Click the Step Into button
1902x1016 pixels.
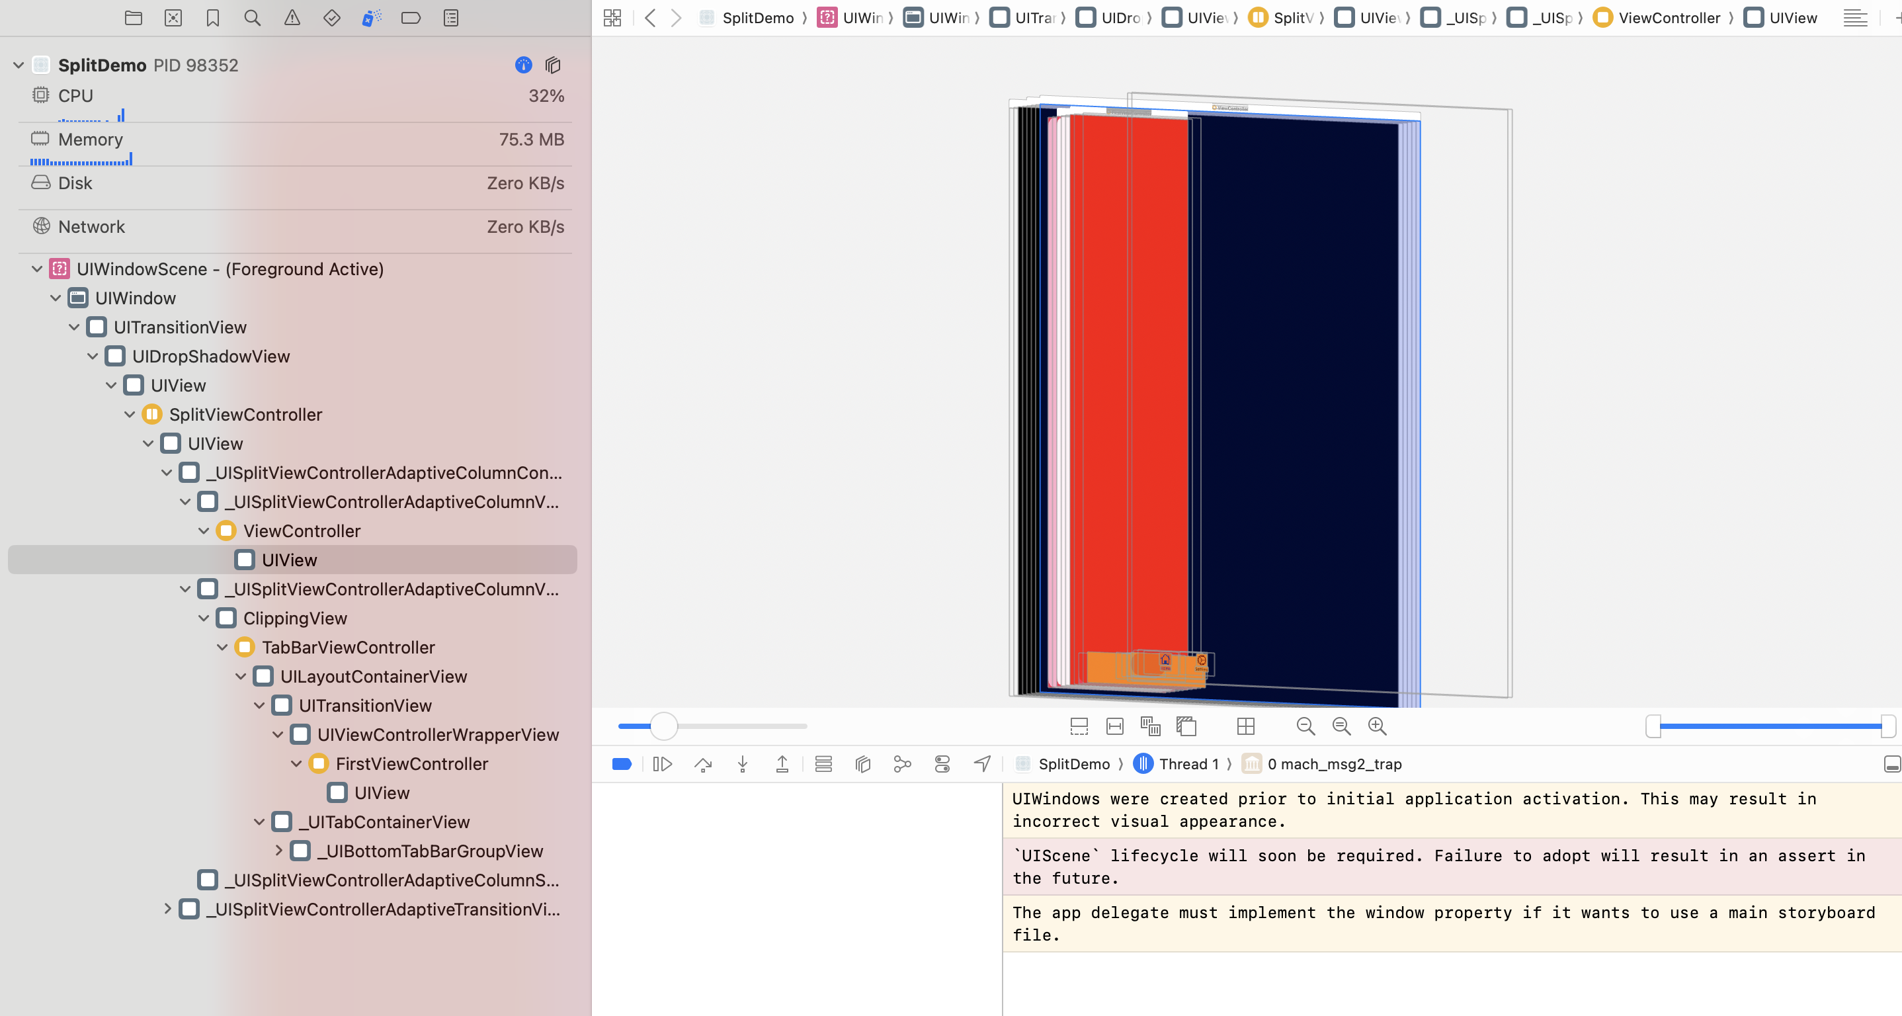pyautogui.click(x=743, y=764)
